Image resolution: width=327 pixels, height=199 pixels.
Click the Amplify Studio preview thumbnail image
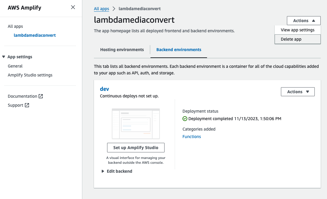[136, 123]
